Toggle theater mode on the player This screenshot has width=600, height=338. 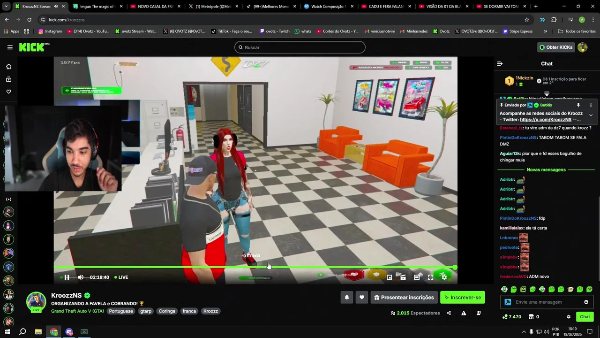tap(417, 277)
